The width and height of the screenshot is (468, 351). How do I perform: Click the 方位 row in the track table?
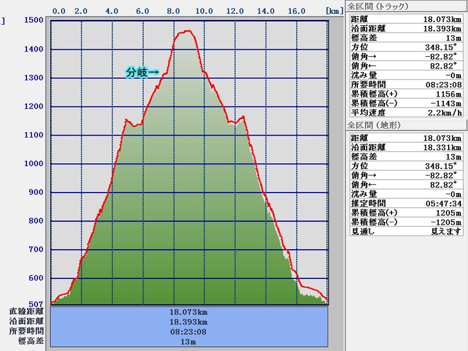click(405, 47)
